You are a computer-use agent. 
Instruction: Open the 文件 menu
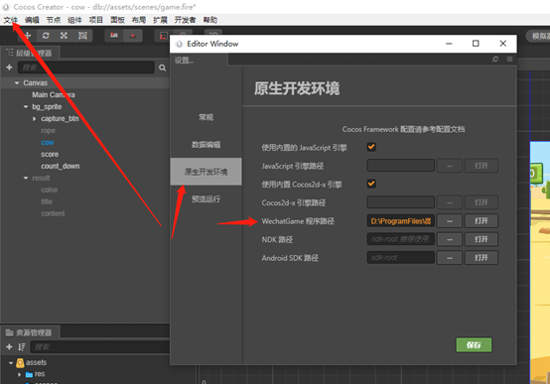click(11, 20)
